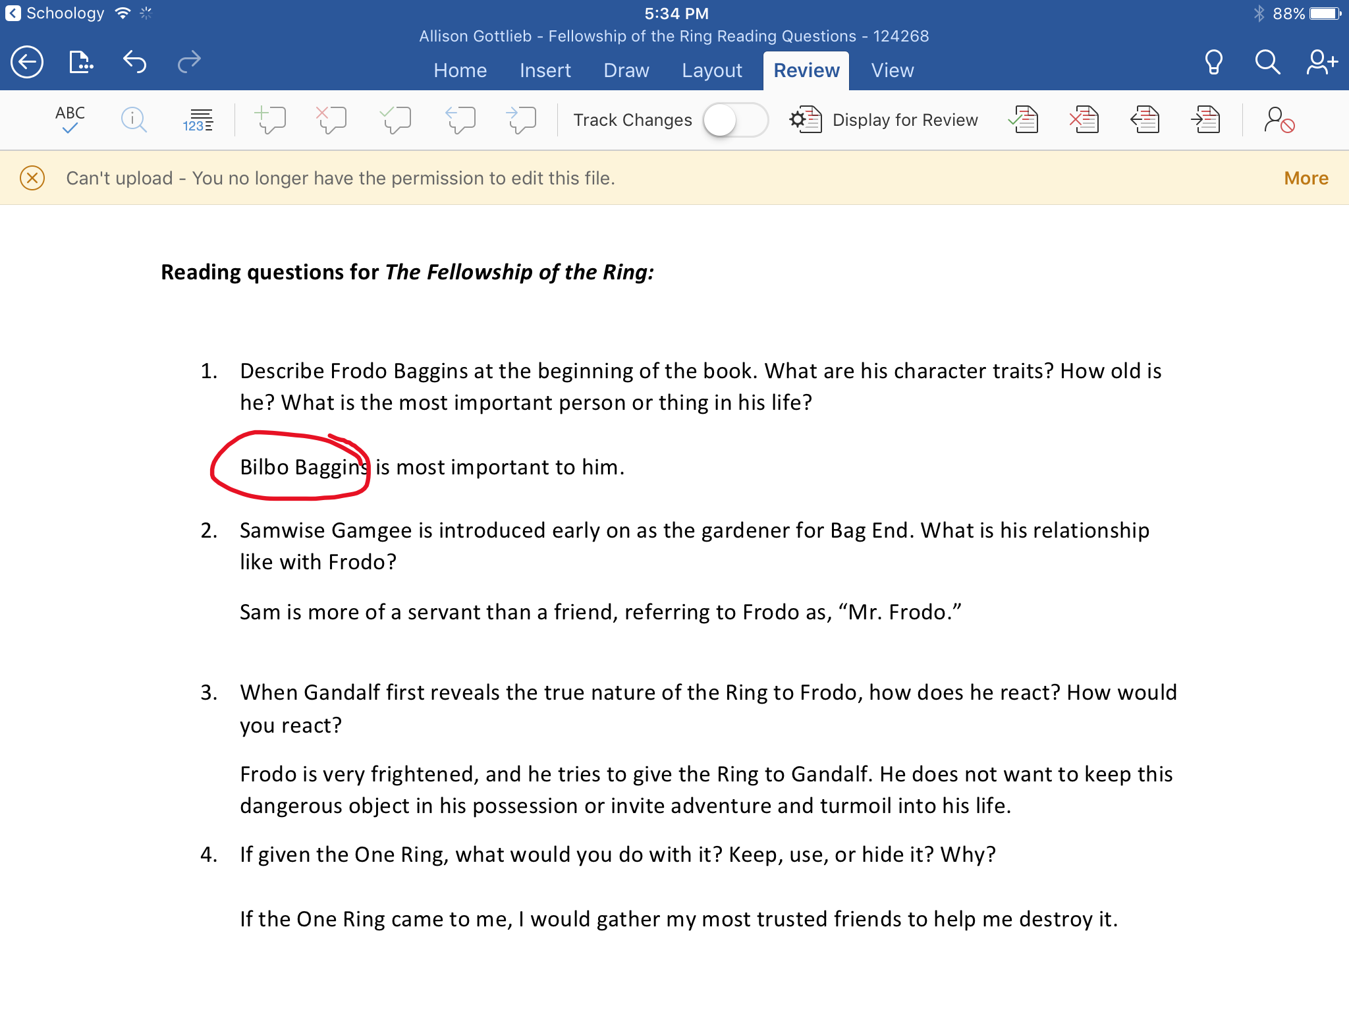1349x1012 pixels.
Task: Insert a new comment
Action: point(270,120)
